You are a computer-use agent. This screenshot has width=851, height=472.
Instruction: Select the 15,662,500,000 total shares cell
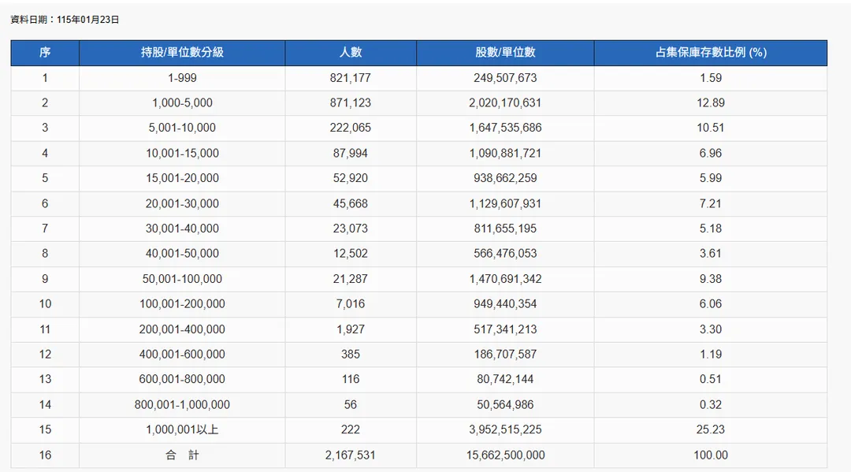coord(505,455)
